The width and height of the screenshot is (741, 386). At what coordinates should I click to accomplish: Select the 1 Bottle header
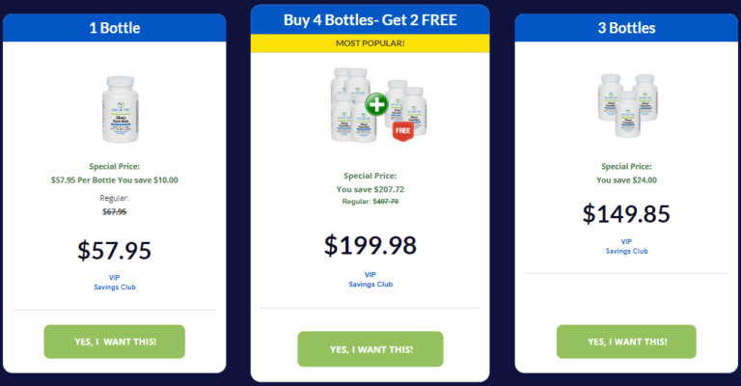click(114, 28)
